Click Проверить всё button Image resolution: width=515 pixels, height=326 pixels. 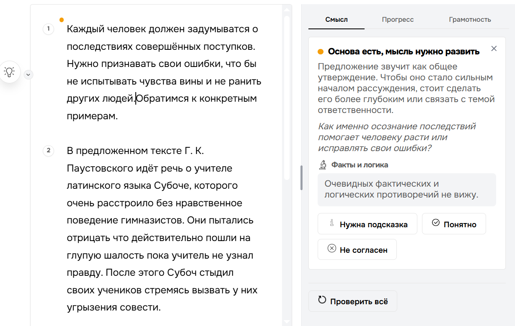[x=353, y=301]
